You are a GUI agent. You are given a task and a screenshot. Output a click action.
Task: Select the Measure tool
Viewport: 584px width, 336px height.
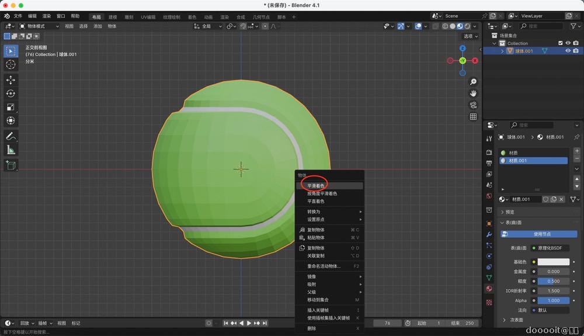(11, 150)
